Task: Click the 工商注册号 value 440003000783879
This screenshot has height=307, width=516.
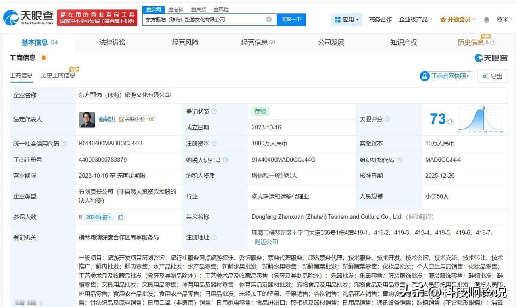Action: coord(103,160)
